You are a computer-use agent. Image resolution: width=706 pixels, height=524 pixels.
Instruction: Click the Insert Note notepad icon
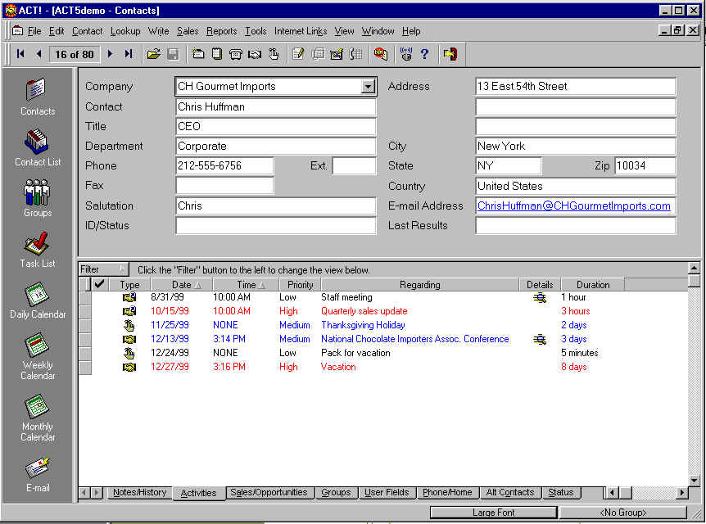tap(217, 54)
